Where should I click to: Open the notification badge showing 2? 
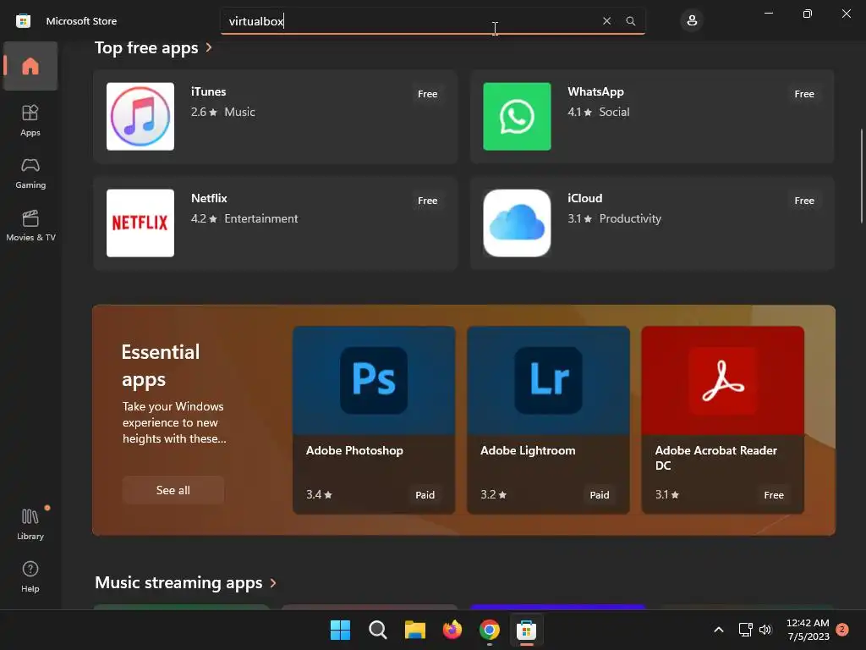[842, 630]
